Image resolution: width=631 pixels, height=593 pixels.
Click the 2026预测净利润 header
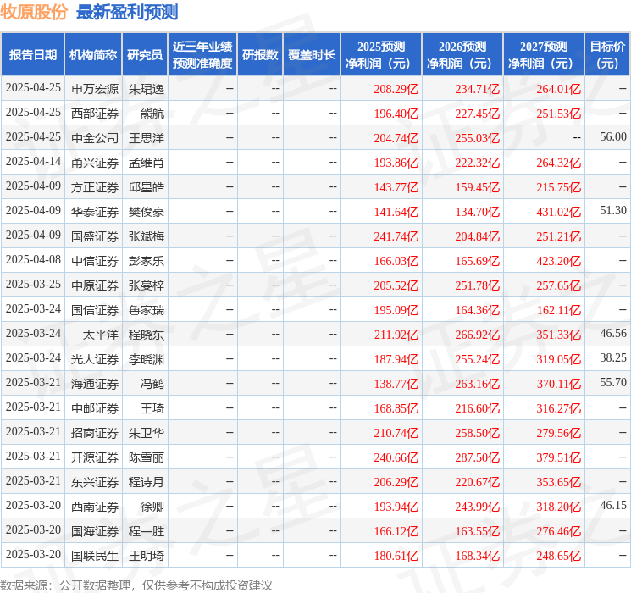pyautogui.click(x=462, y=55)
